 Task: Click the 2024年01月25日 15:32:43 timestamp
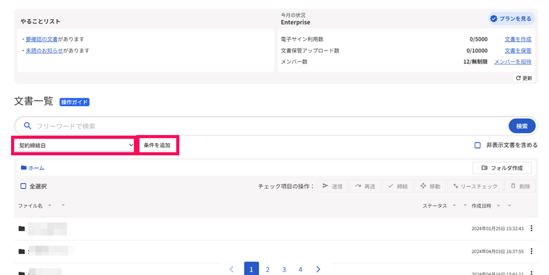pyautogui.click(x=497, y=228)
